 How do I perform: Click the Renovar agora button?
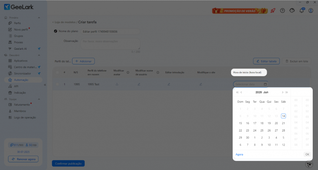23,159
